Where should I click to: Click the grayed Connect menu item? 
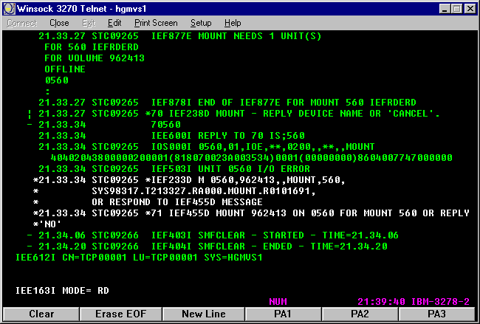click(x=21, y=23)
